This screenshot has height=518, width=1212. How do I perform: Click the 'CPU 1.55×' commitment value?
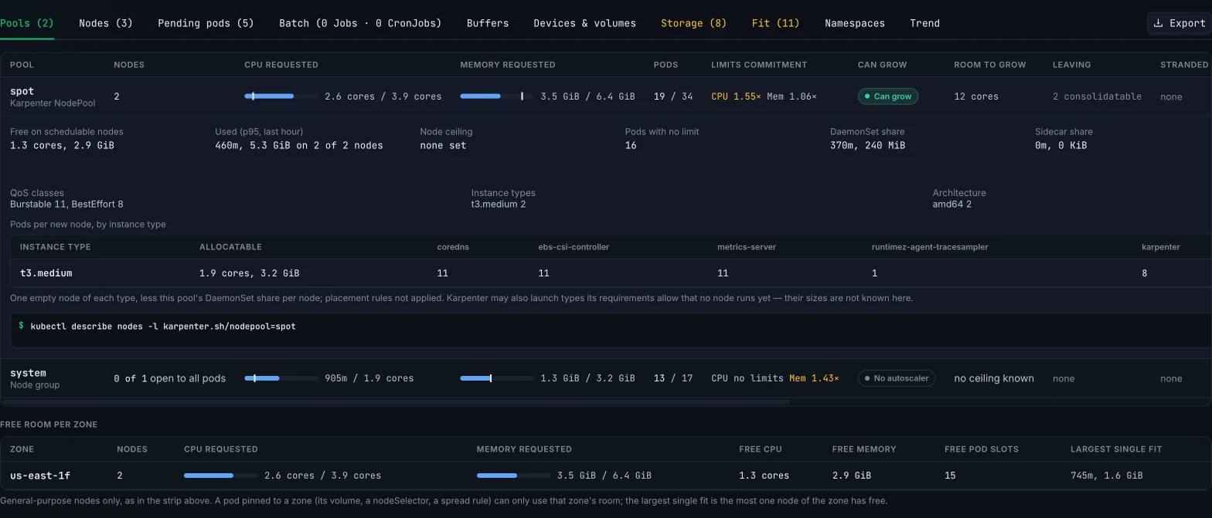736,96
